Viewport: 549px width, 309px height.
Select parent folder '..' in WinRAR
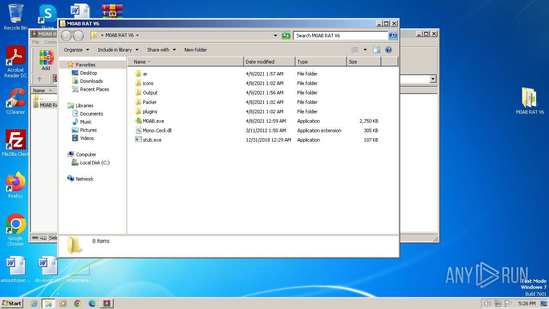[39, 98]
